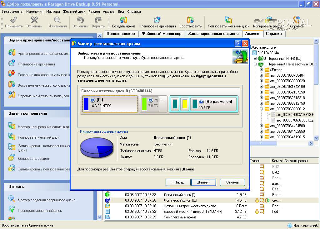This screenshot has width=320, height=229.
Task: Select Базовый жесткий диск 0 archive row
Action: coord(212,212)
